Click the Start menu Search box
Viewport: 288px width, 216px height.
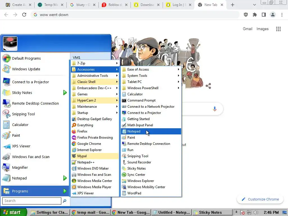[32, 201]
